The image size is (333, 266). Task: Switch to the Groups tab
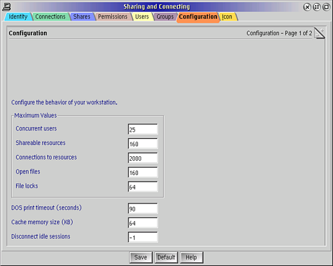click(x=165, y=17)
